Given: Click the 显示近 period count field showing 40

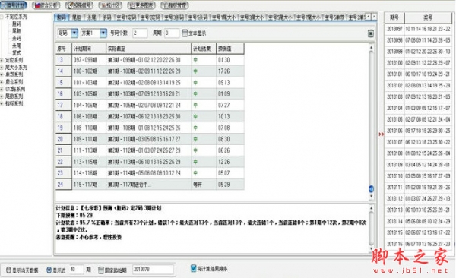Looking at the screenshot, I should point(76,270).
